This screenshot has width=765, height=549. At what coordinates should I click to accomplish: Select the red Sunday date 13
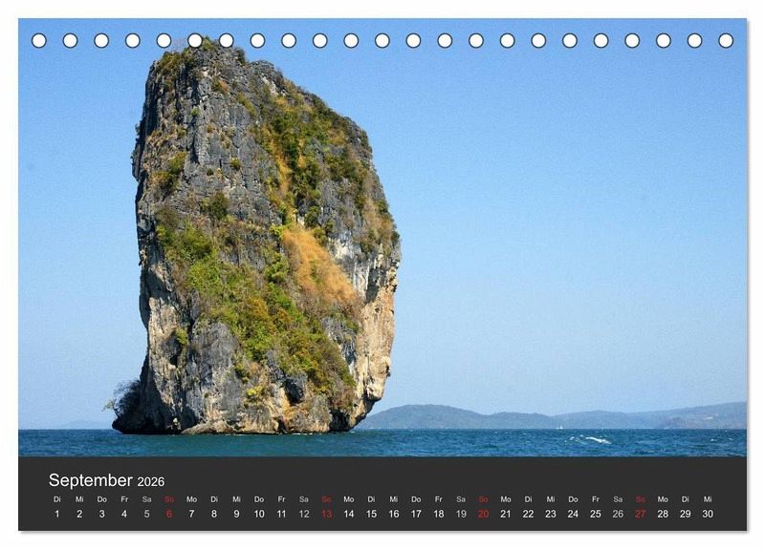(326, 514)
